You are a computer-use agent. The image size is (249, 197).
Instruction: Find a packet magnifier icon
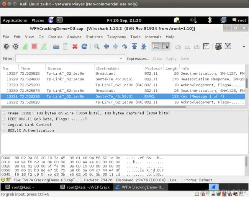tap(97, 46)
